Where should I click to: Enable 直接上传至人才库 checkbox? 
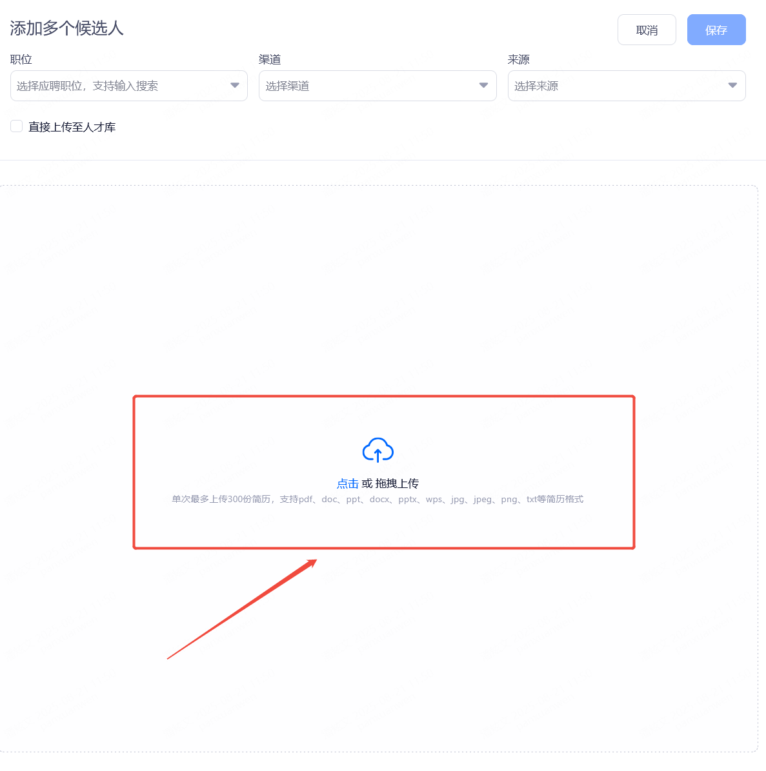click(16, 126)
